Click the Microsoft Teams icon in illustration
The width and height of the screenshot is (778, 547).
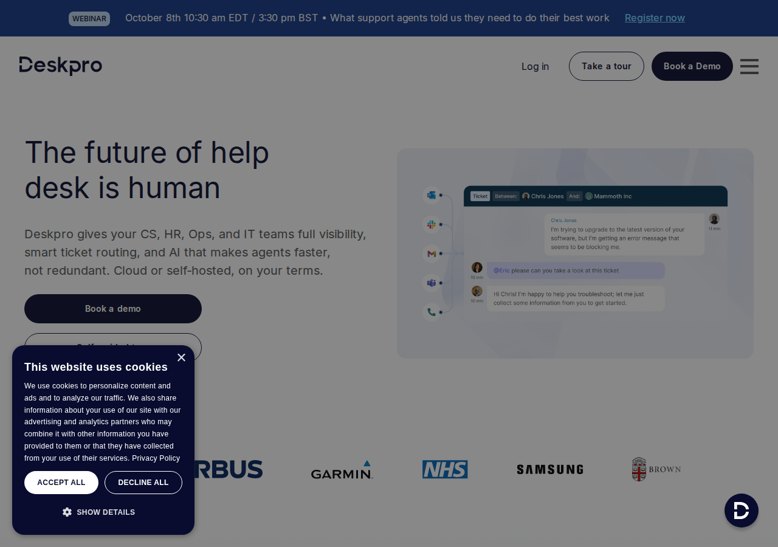(432, 283)
